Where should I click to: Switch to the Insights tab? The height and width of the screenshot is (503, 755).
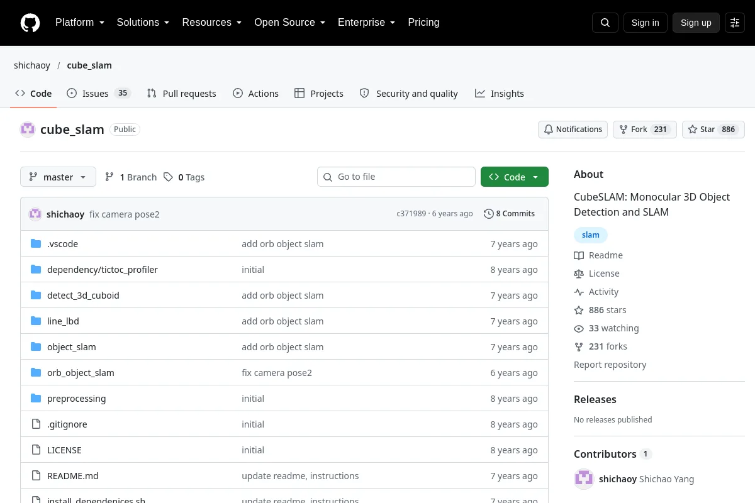coord(500,94)
